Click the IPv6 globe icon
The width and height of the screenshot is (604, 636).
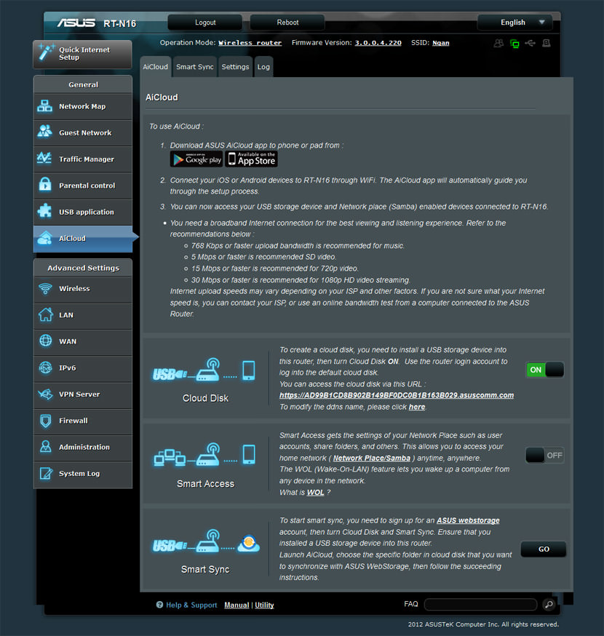45,367
